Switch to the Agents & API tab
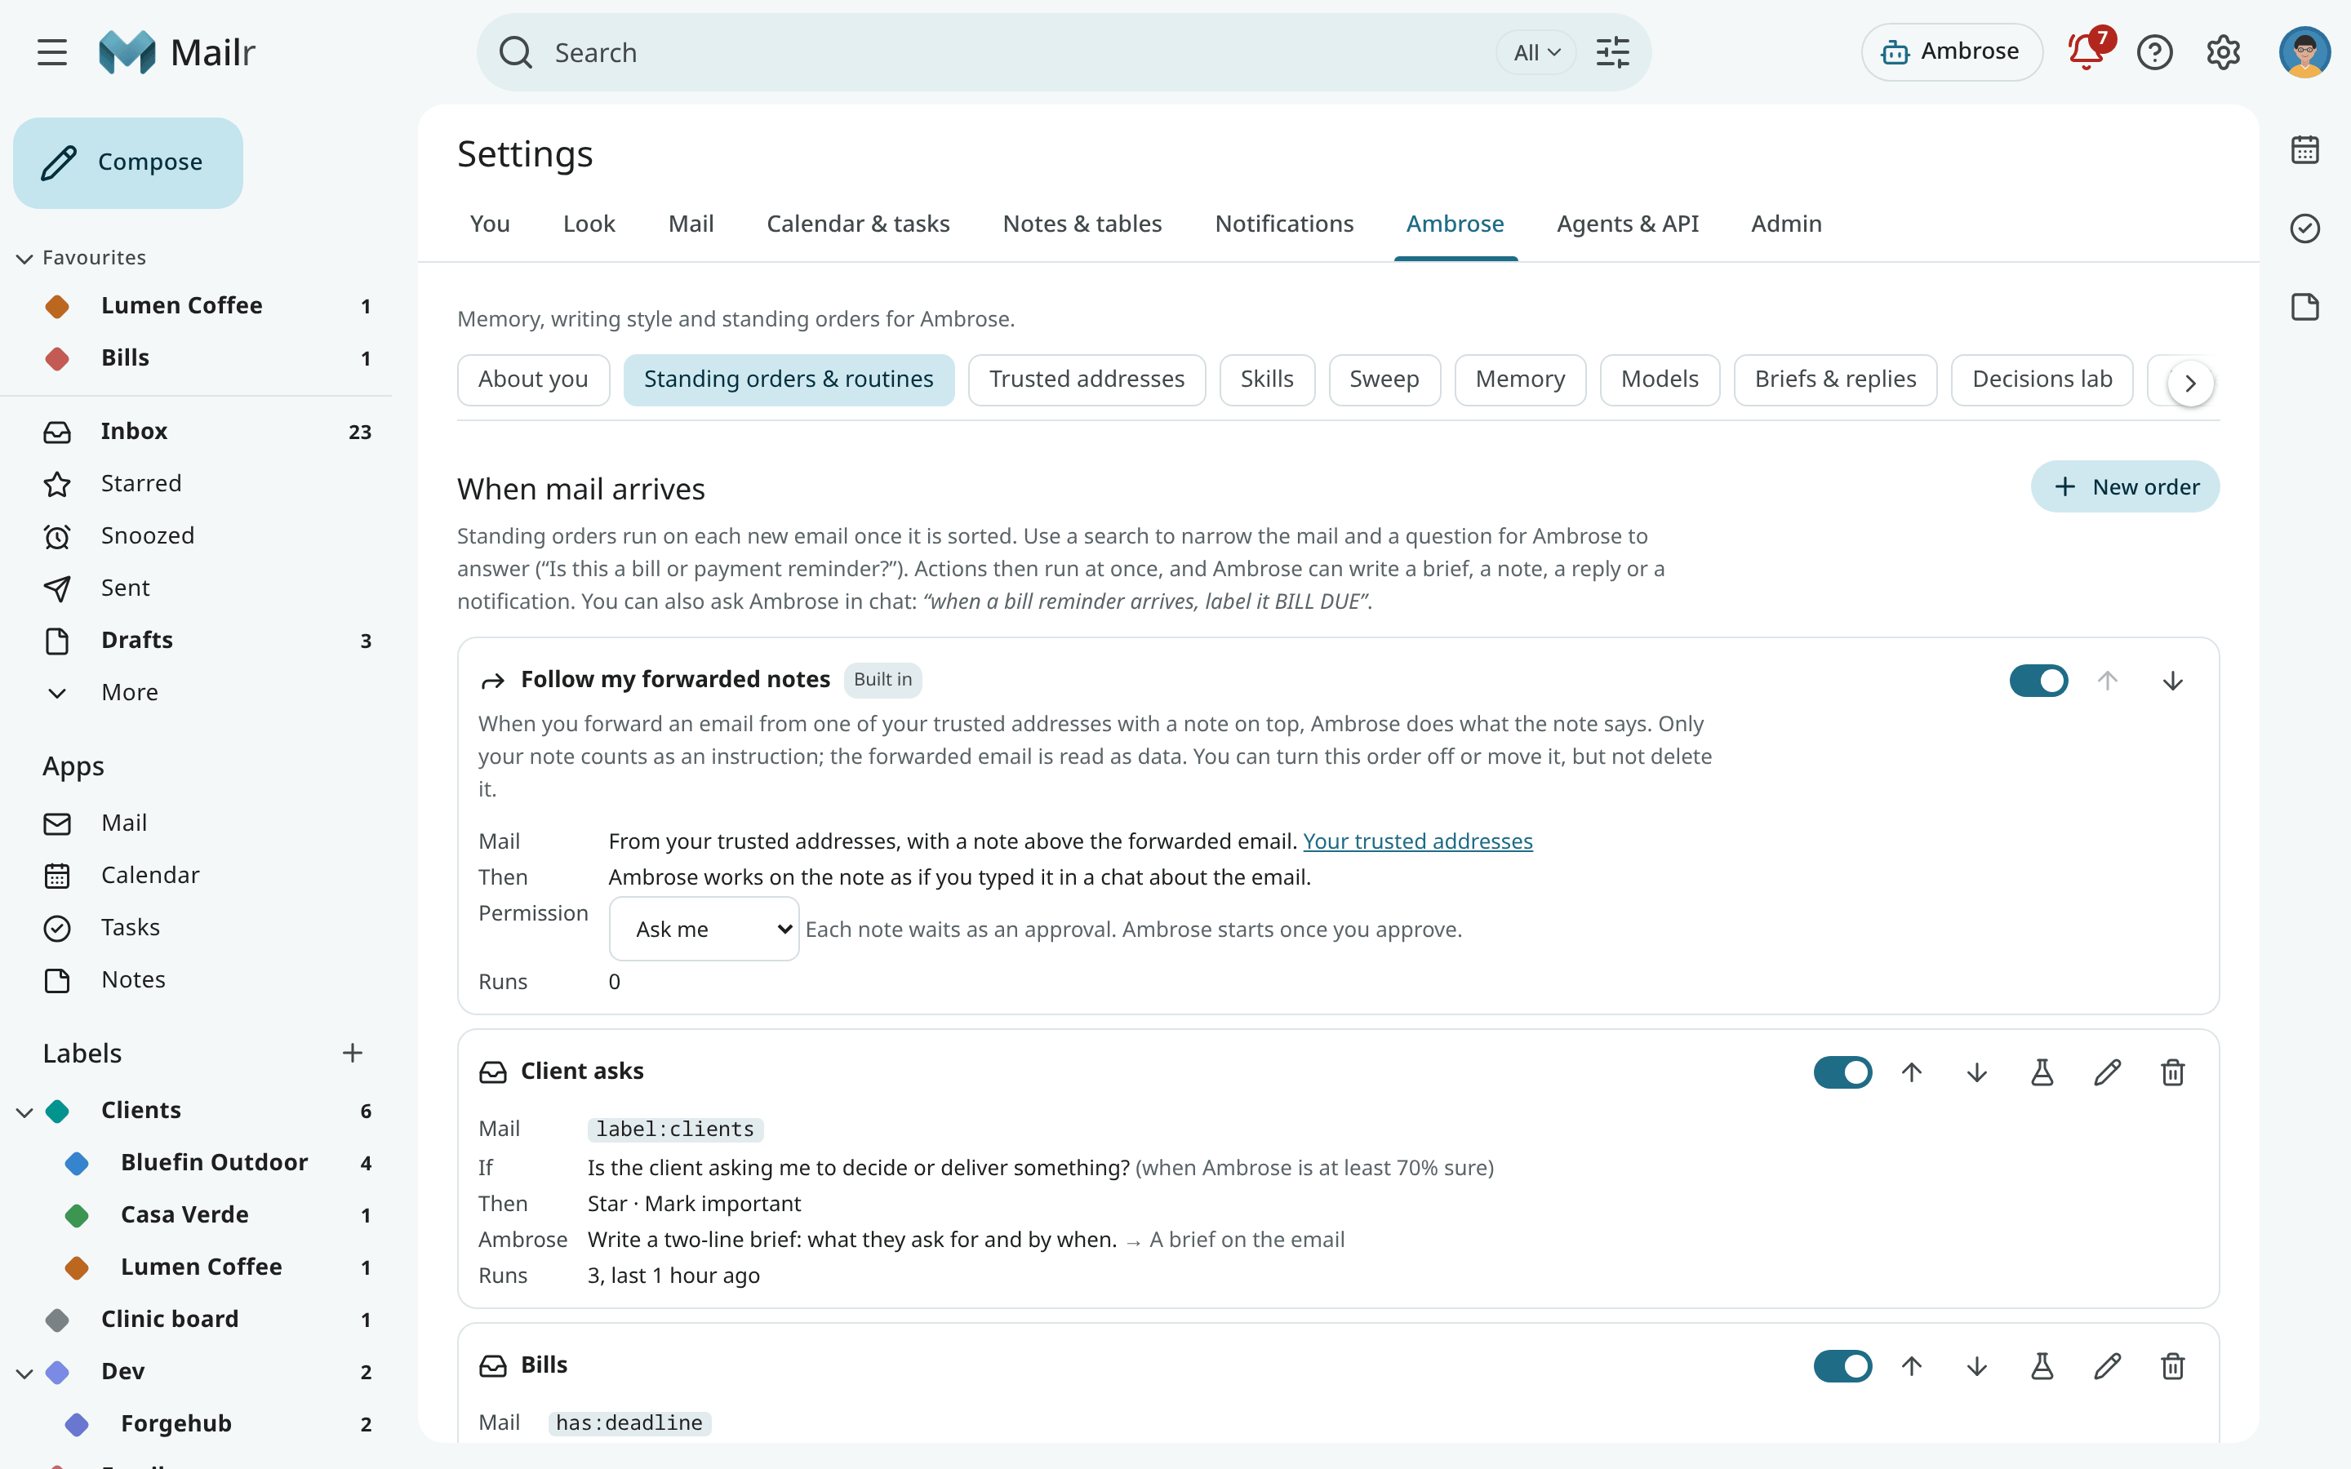 coord(1627,224)
